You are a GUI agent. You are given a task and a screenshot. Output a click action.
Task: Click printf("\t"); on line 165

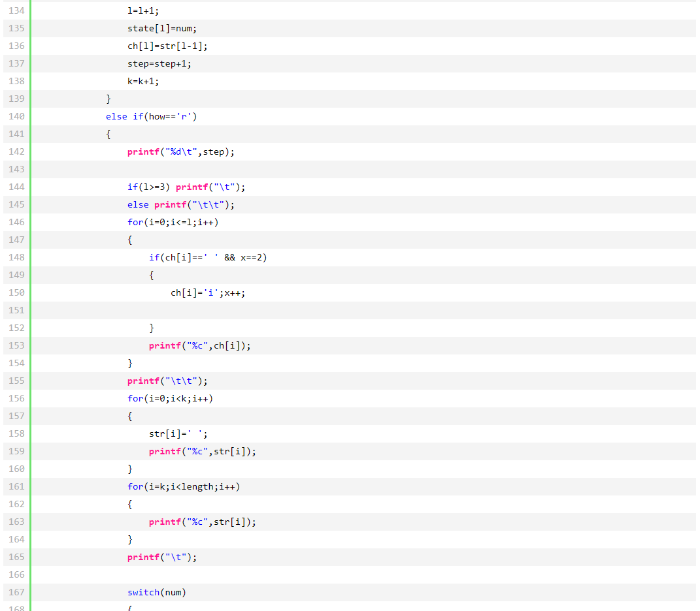coord(162,557)
